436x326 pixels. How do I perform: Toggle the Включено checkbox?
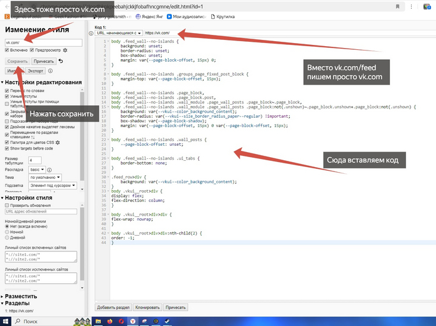[x=7, y=50]
